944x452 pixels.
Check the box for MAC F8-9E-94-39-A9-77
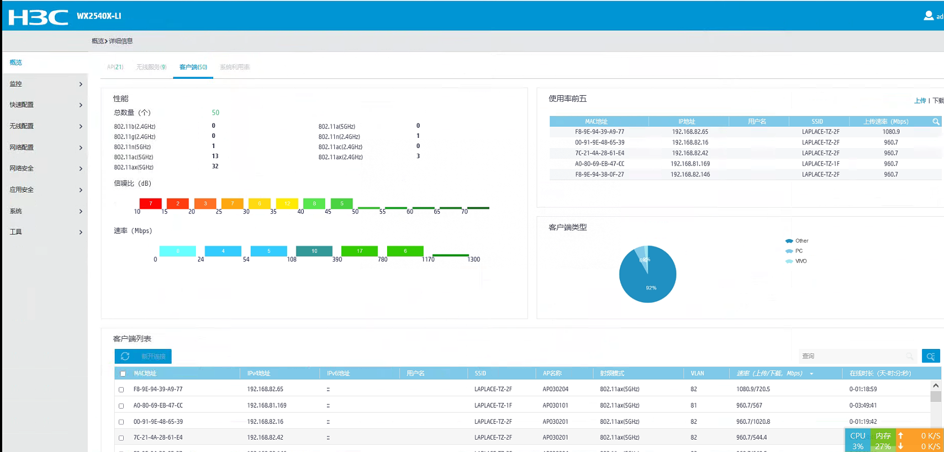point(122,390)
